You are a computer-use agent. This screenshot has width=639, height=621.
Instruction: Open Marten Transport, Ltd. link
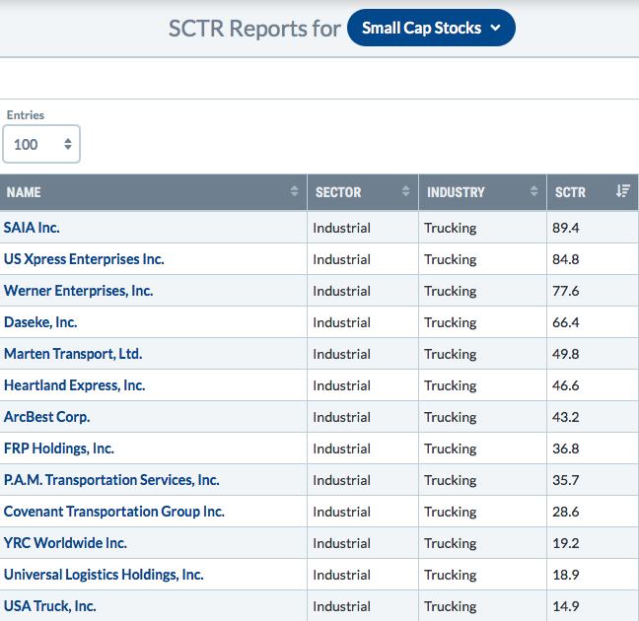(73, 353)
